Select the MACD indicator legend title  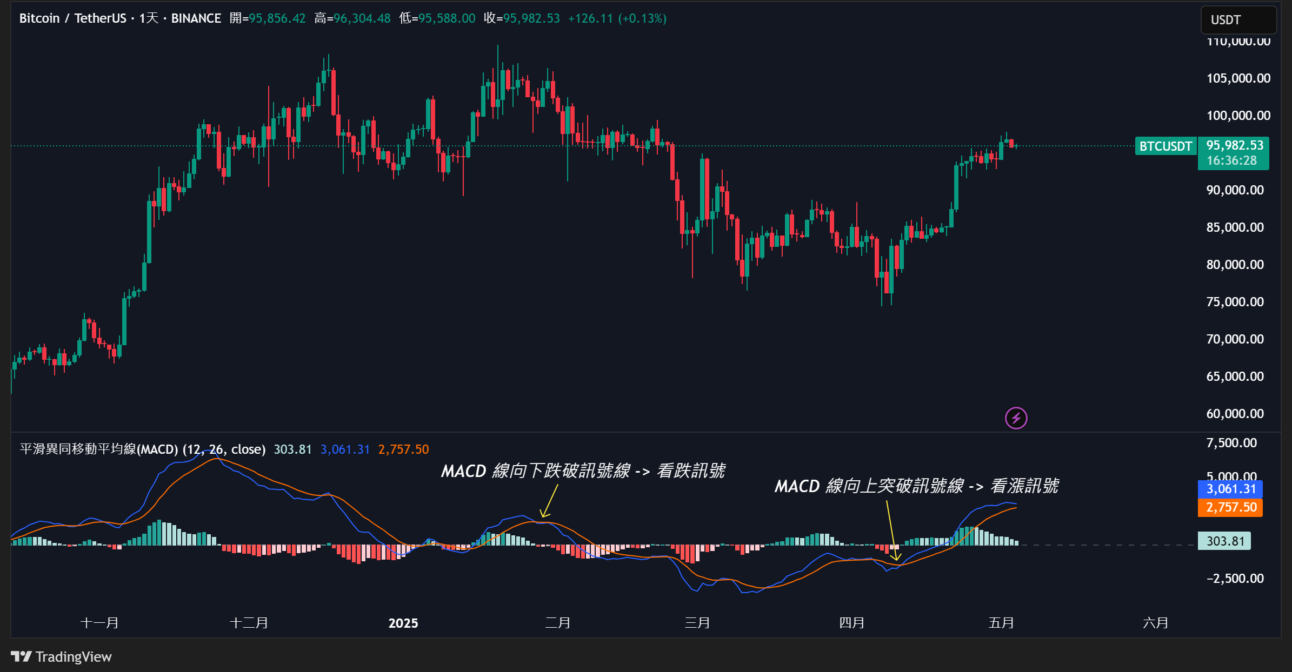pos(143,449)
